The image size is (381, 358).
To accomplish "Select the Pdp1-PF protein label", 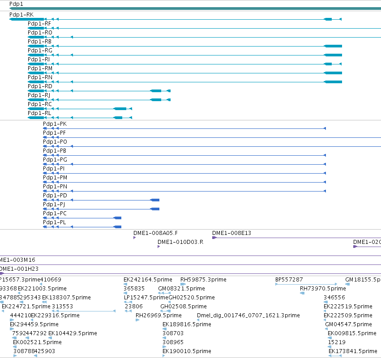I will click(x=55, y=133).
